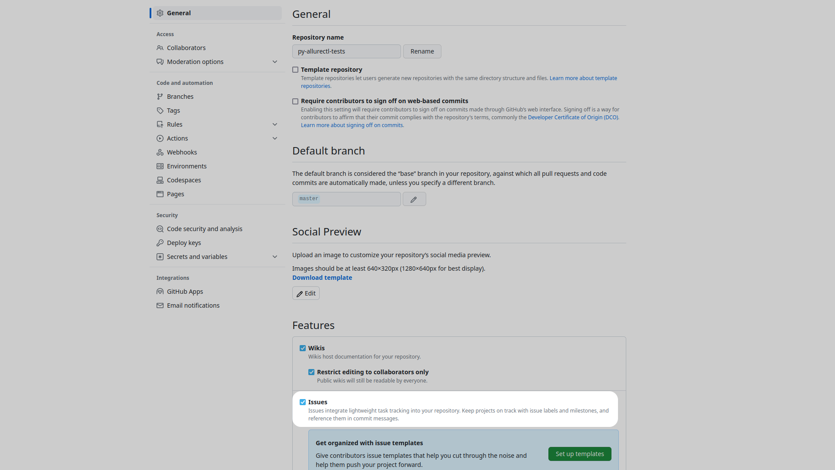Click Rename repository button
Viewport: 835px width, 470px height.
click(422, 51)
